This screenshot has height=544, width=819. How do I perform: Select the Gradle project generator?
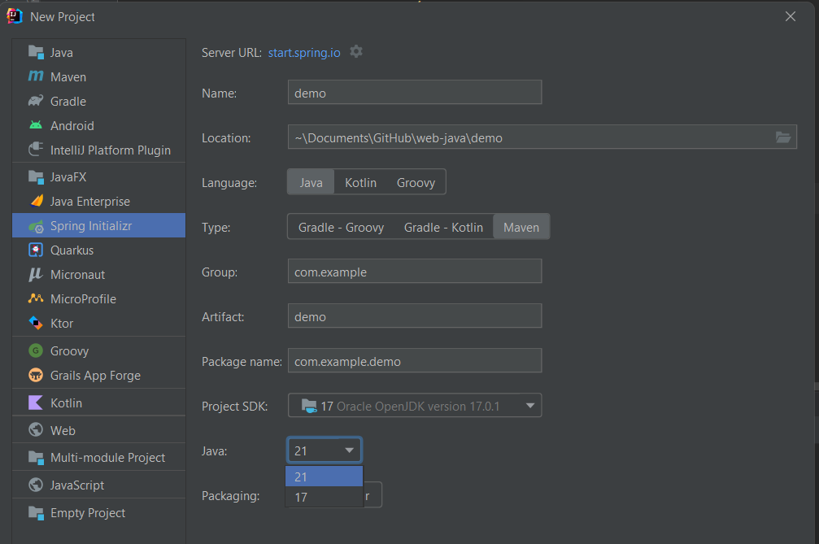click(98, 102)
